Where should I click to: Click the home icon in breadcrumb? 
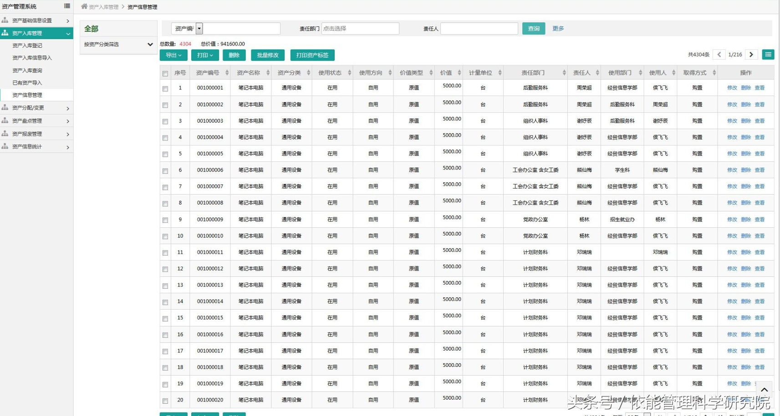click(84, 6)
